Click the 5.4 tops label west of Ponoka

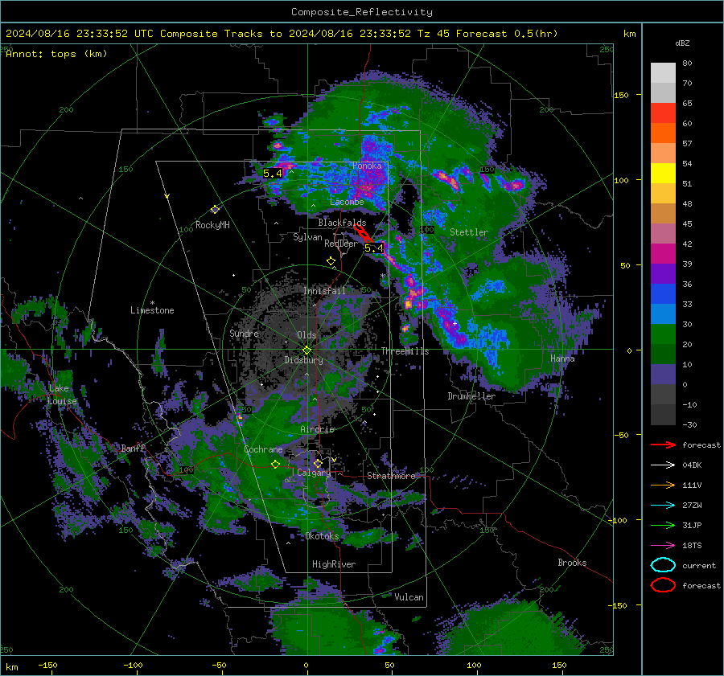click(273, 174)
